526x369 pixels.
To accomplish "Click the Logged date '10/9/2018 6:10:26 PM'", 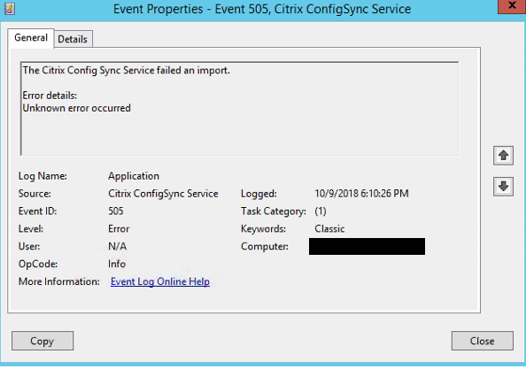I will [x=361, y=194].
